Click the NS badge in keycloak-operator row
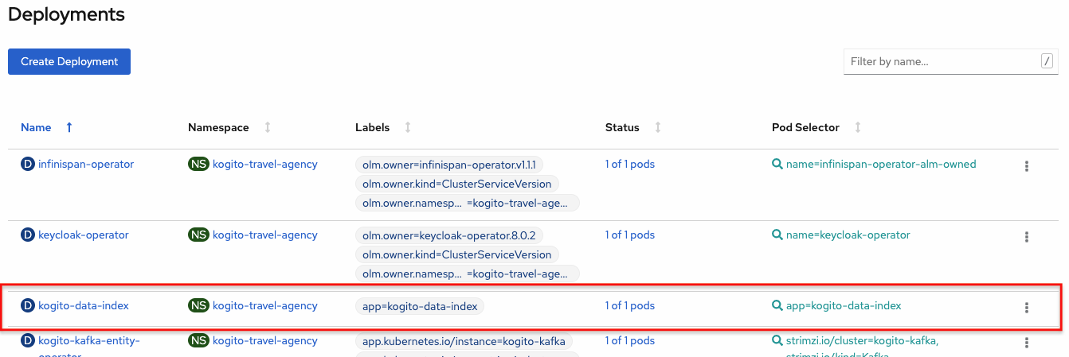The width and height of the screenshot is (1069, 357). (x=198, y=235)
